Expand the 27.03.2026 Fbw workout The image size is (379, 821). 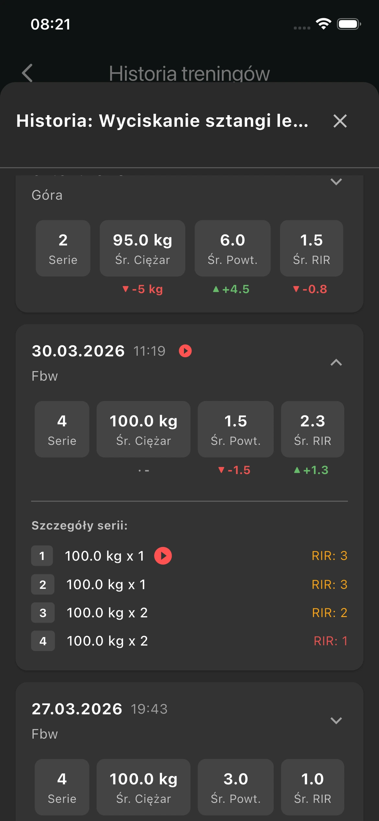click(336, 720)
